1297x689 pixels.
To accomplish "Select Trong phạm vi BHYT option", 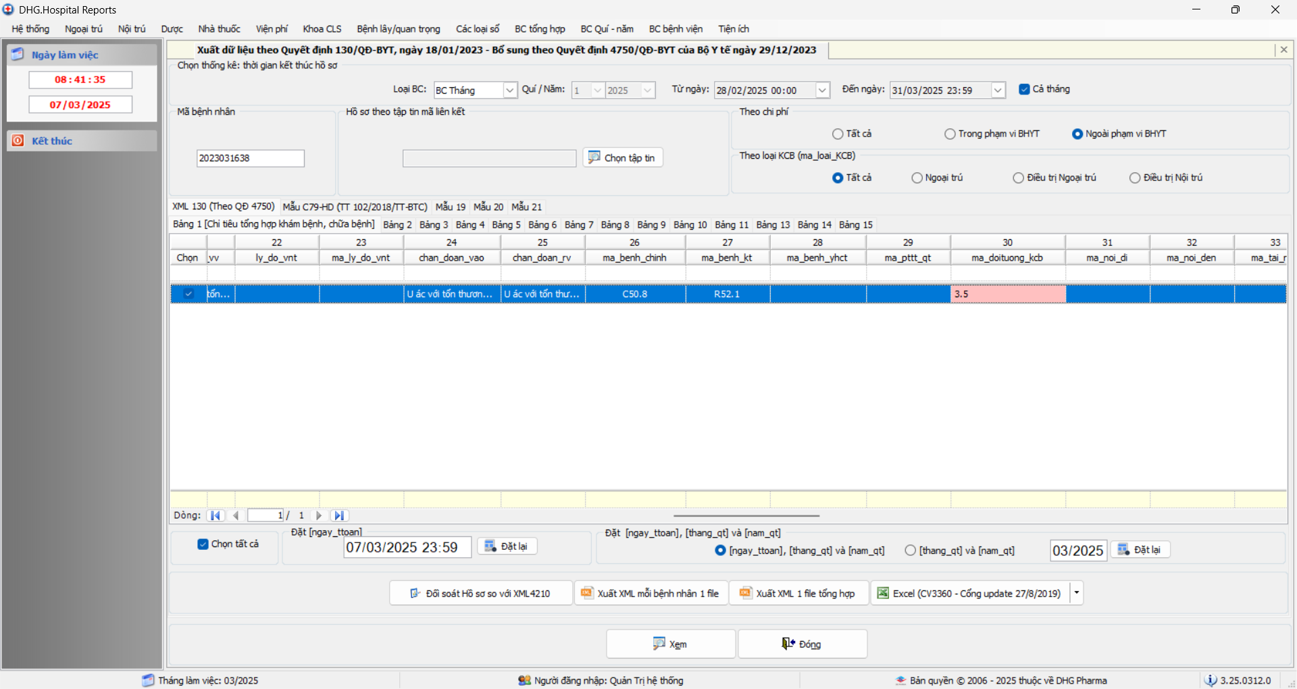I will click(950, 134).
